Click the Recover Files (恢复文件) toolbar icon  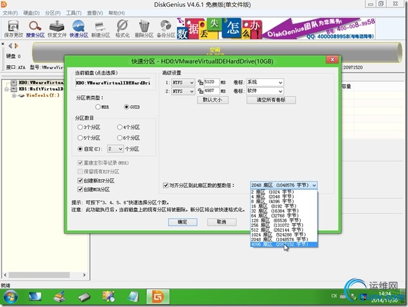[57, 29]
